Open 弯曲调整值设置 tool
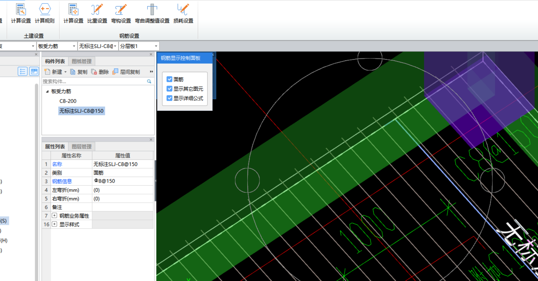538x281 pixels. click(152, 14)
